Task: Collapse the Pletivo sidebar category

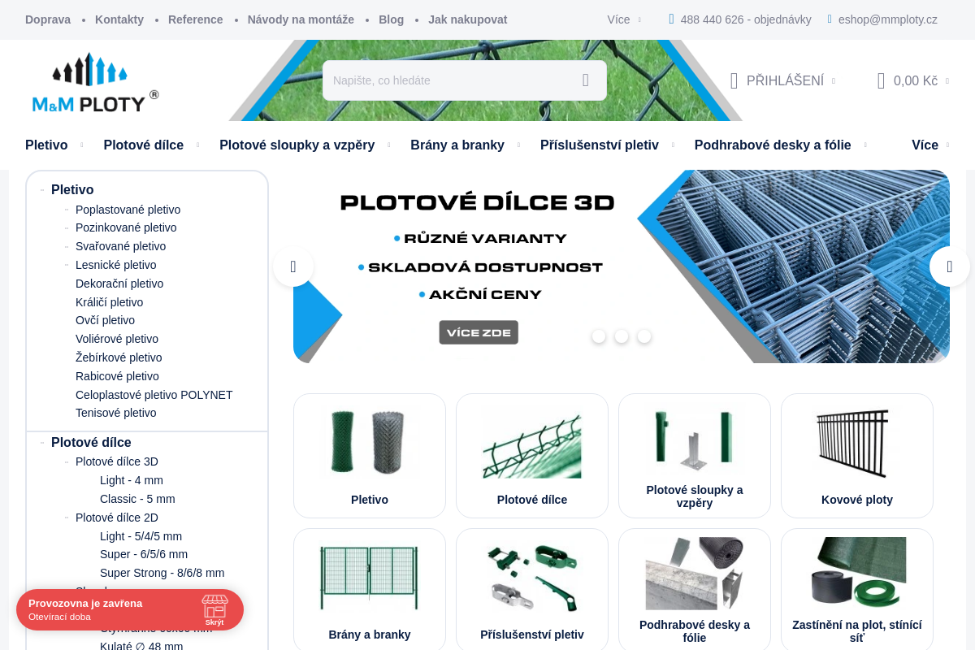Action: click(x=41, y=190)
